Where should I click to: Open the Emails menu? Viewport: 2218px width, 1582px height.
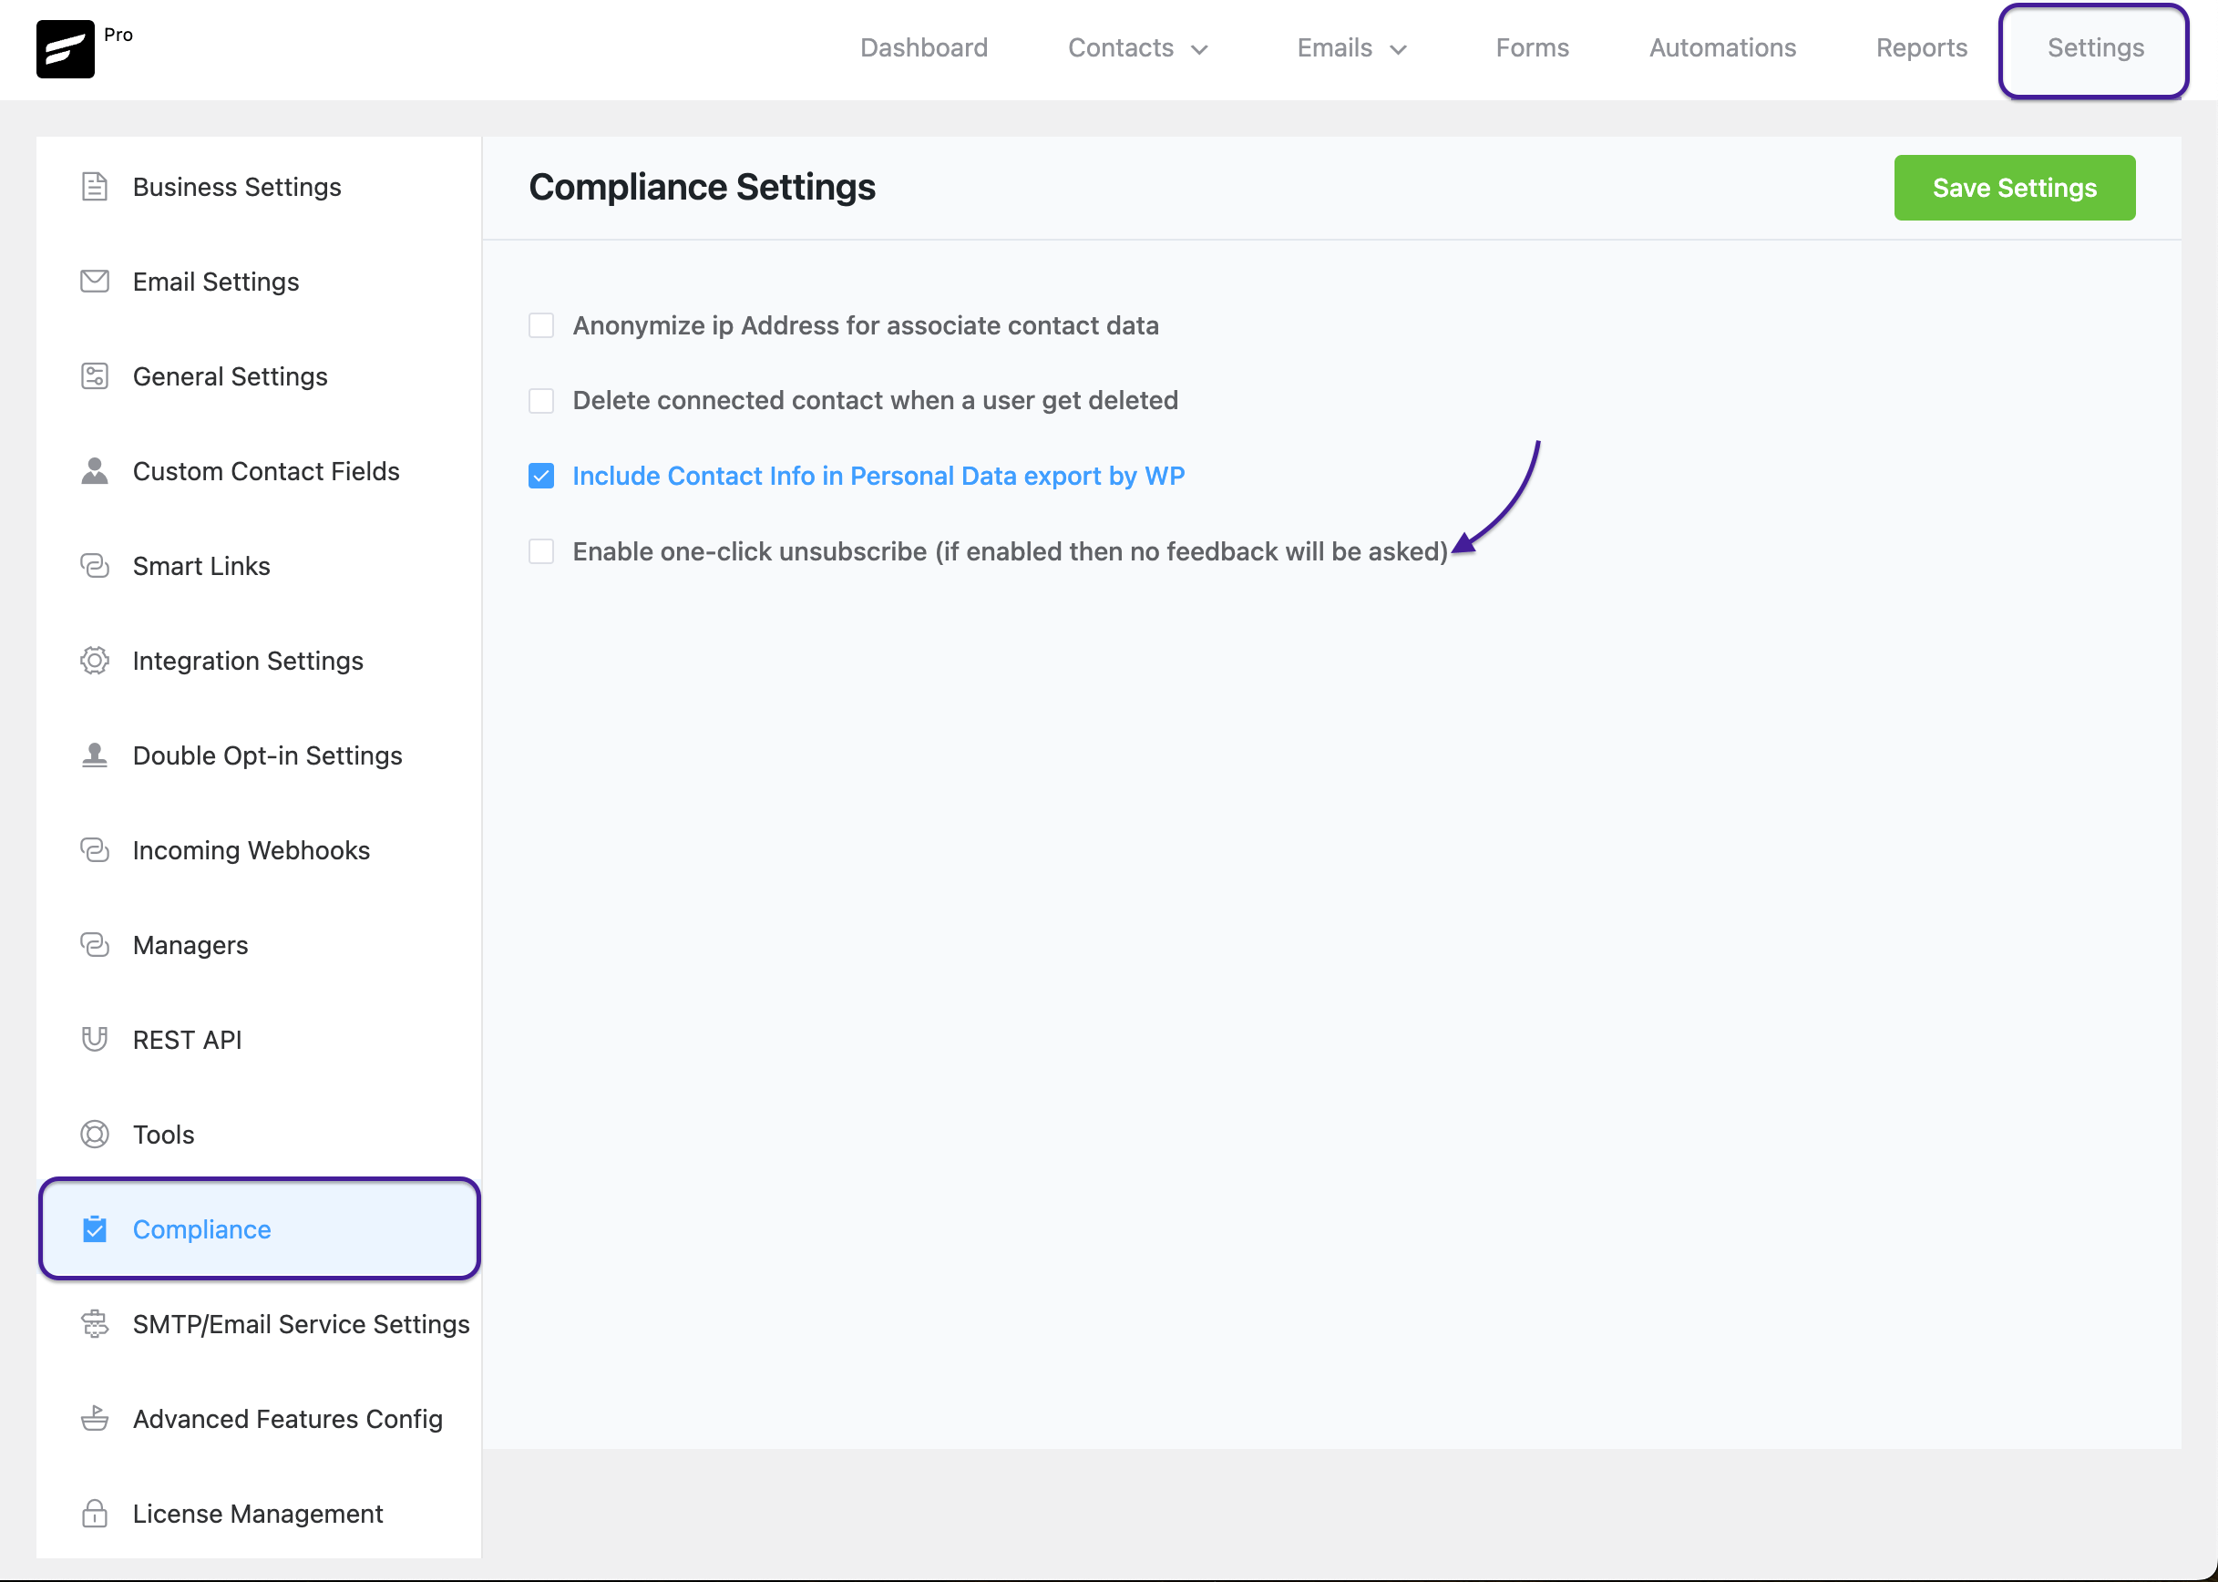tap(1352, 46)
